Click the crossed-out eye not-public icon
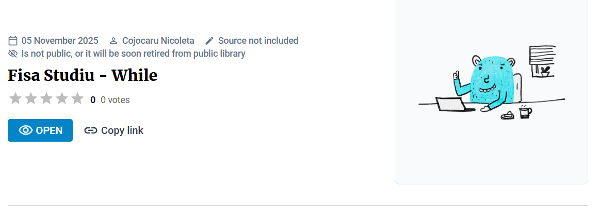This screenshot has width=615, height=220. pyautogui.click(x=13, y=54)
